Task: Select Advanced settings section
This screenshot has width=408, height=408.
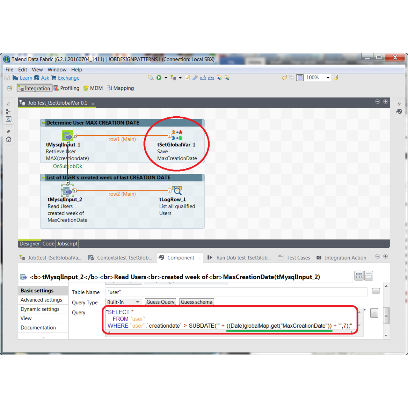Action: pyautogui.click(x=43, y=300)
